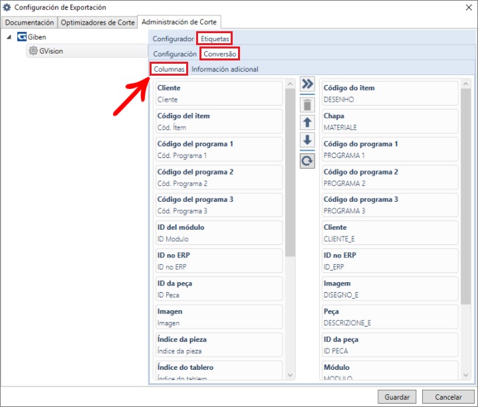Select 'Índice do tablero' item
The height and width of the screenshot is (407, 478).
point(219,370)
